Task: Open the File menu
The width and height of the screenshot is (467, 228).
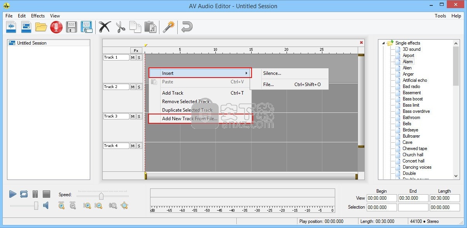Action: [x=9, y=16]
